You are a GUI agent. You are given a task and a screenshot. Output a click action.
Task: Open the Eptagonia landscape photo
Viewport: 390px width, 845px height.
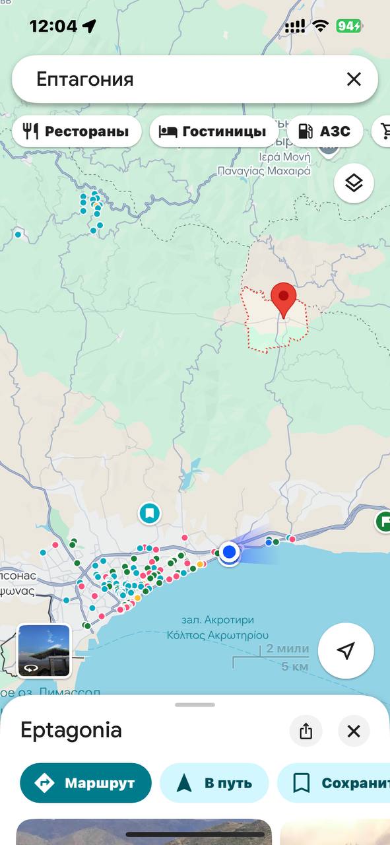click(x=144, y=832)
